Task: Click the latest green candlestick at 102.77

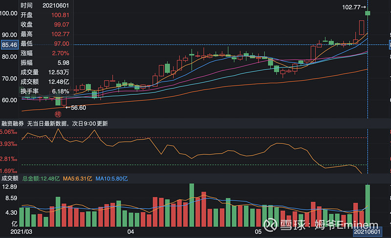Action: pos(367,13)
